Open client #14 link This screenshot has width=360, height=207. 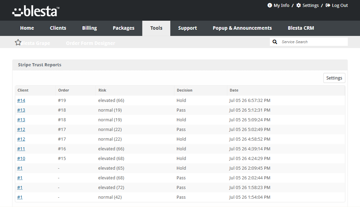[21, 101]
